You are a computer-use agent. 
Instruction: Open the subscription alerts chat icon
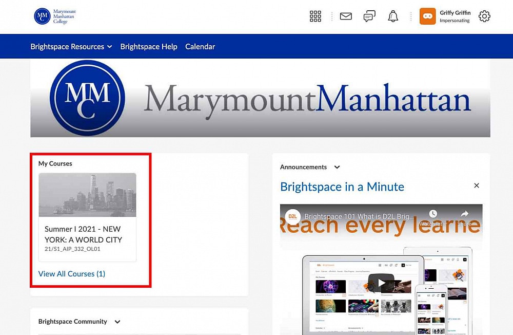coord(369,16)
